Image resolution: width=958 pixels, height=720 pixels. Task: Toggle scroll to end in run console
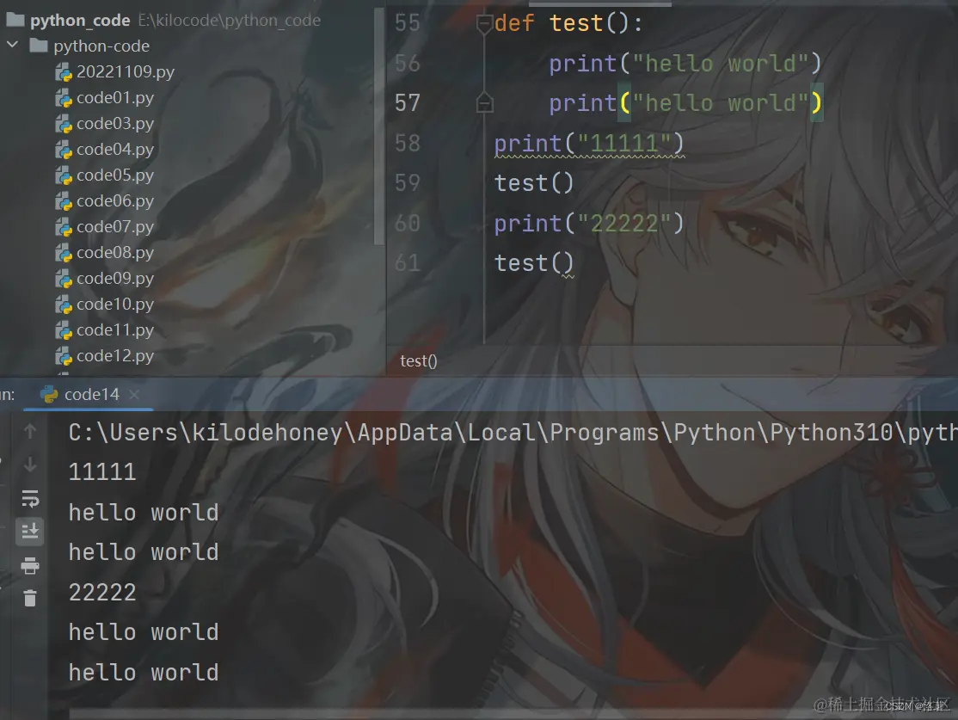click(30, 532)
